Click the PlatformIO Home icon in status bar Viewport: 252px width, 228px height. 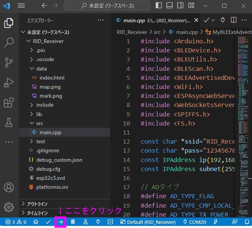[x=36, y=222]
